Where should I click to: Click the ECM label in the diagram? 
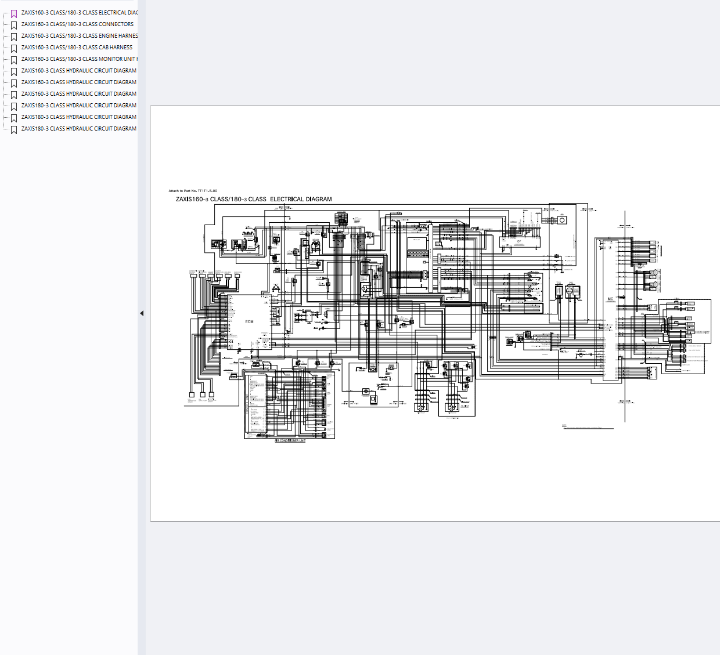[249, 321]
